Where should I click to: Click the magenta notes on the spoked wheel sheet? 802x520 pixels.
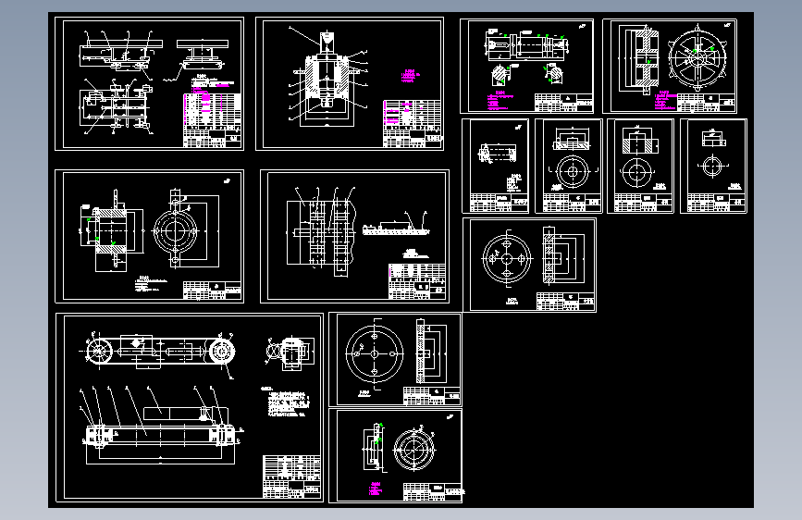665,101
